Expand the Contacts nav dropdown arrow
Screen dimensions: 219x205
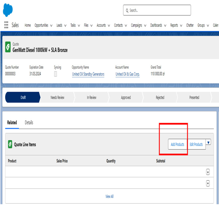126,26
